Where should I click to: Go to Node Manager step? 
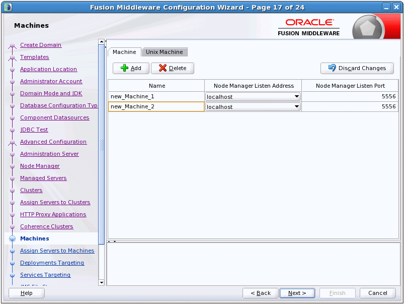point(40,166)
